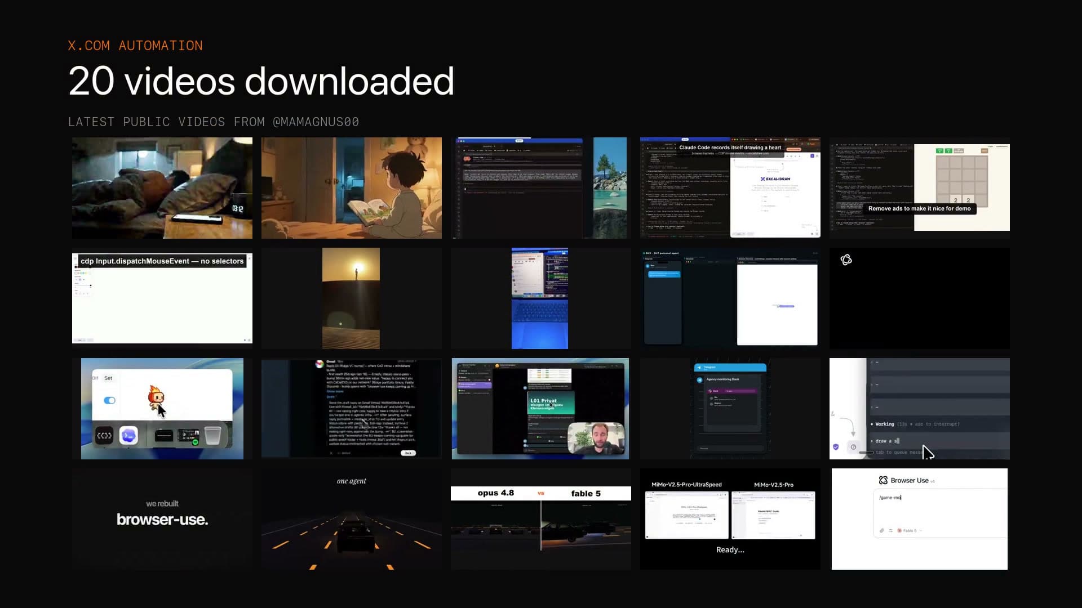Click 'LATEST PUBLIC VIDEOS FROM @MAMAGNUS00' subtitle
The height and width of the screenshot is (608, 1082).
tap(214, 122)
